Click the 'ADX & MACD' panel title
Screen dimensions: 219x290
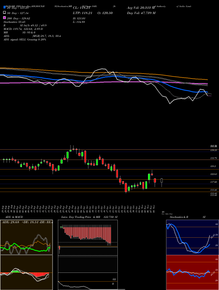[14, 217]
